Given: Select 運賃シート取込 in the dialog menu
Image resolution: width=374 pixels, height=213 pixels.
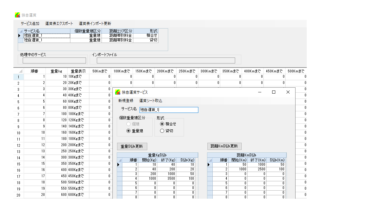Looking at the screenshot, I should [151, 101].
